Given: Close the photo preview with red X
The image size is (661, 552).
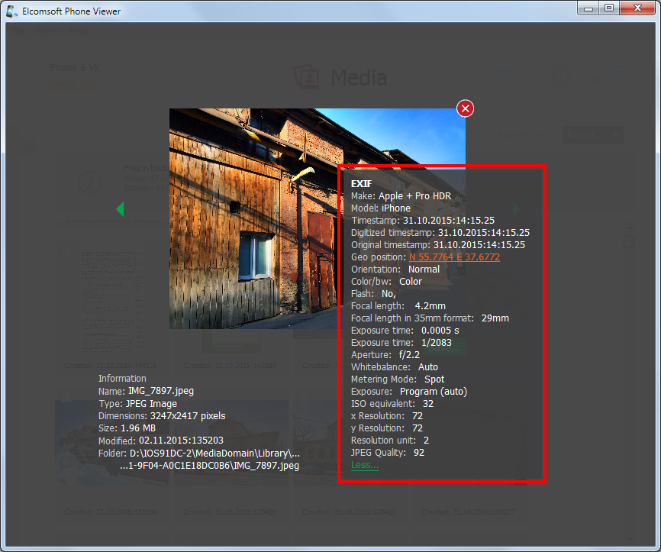Looking at the screenshot, I should coord(465,109).
